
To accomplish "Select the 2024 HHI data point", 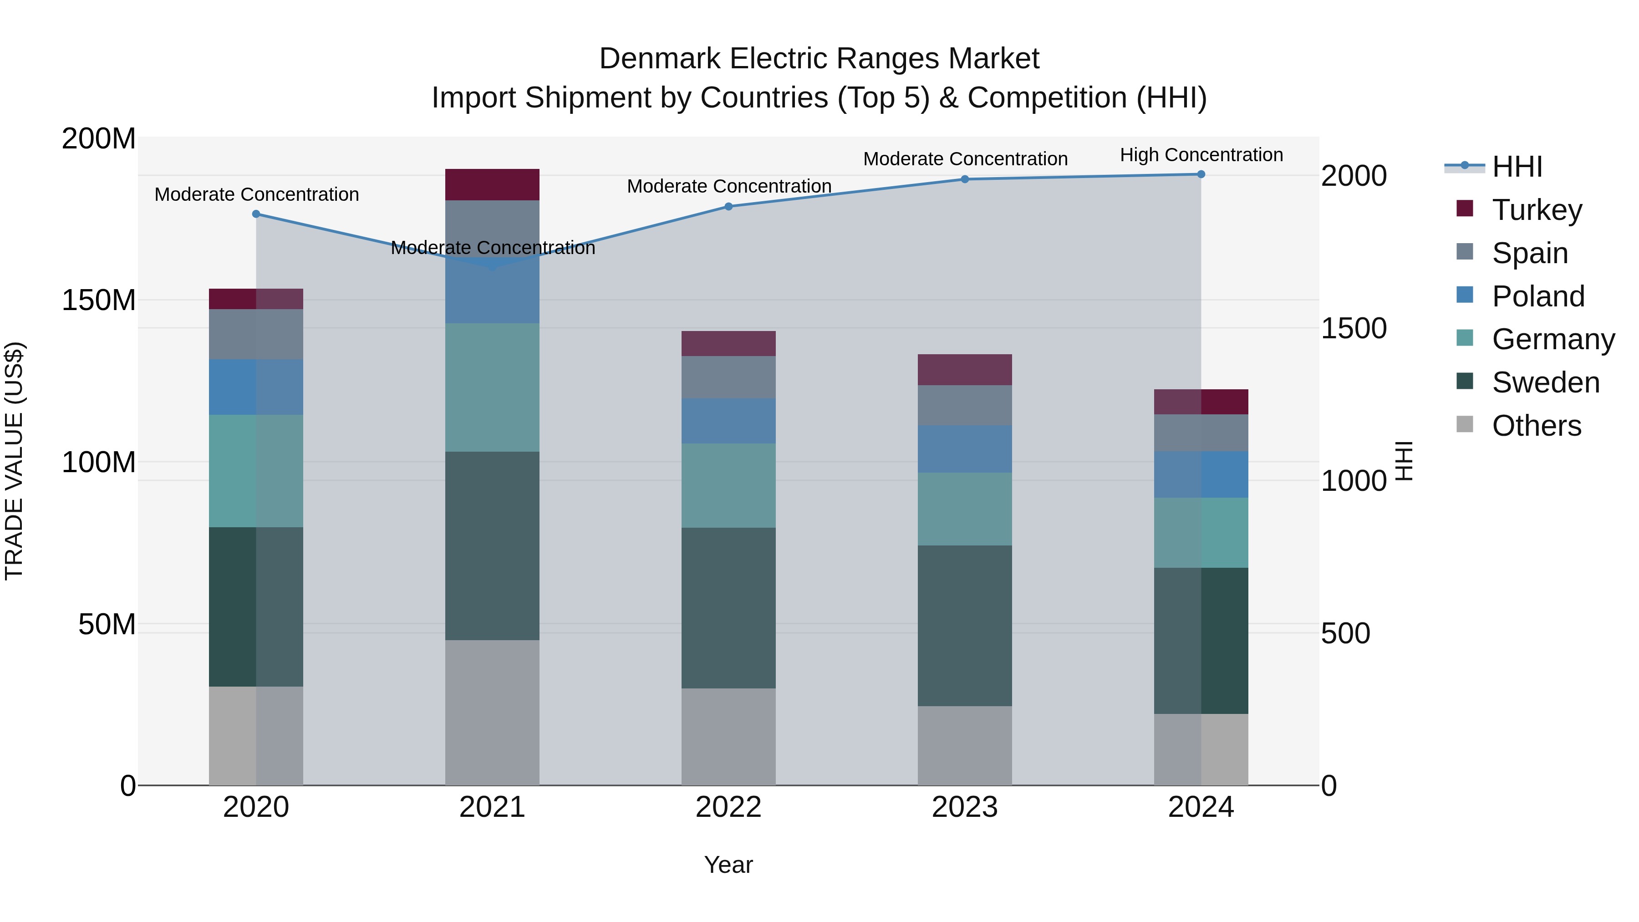I will coord(1201,174).
